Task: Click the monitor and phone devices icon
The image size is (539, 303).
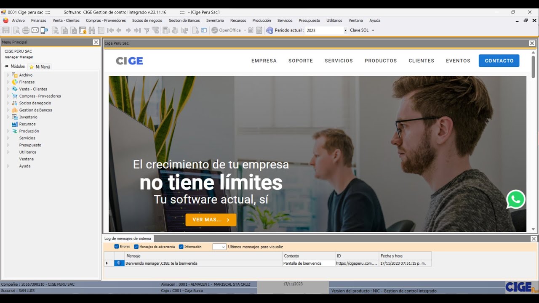Action: pos(44,30)
